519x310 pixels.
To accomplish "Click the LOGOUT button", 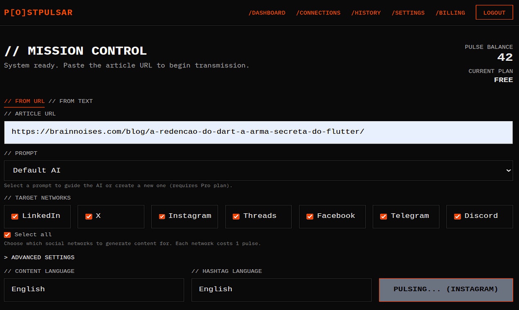I will 494,13.
